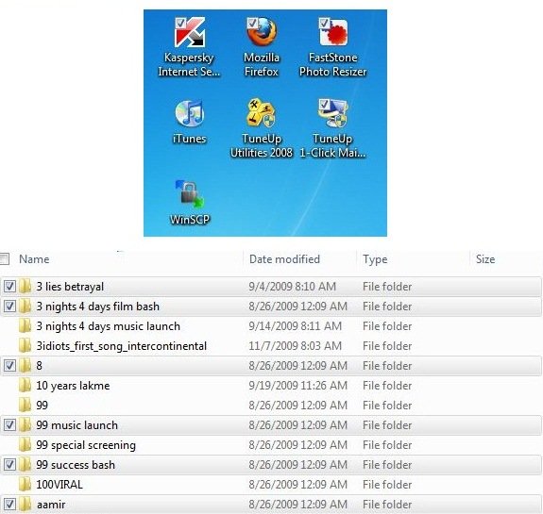Uncheck the Mozilla Firefox icon checkbox
Image resolution: width=543 pixels, height=514 pixels.
tap(252, 23)
